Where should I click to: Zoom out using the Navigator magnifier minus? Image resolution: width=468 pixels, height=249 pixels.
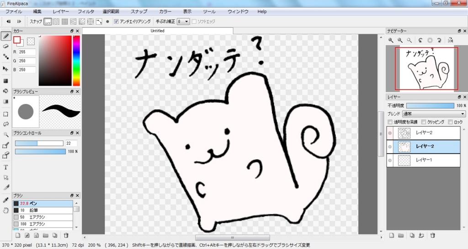point(400,40)
